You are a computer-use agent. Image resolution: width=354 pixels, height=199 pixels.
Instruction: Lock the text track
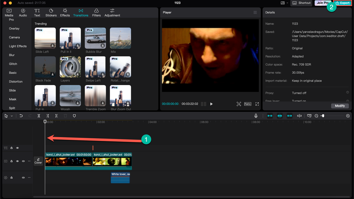[12, 148]
